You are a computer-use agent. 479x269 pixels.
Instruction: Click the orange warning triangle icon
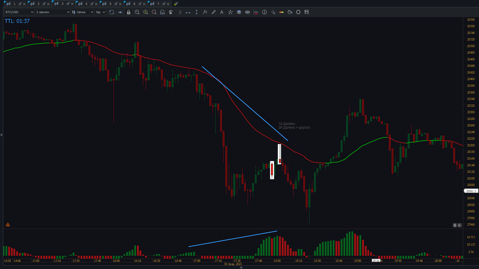(8, 224)
